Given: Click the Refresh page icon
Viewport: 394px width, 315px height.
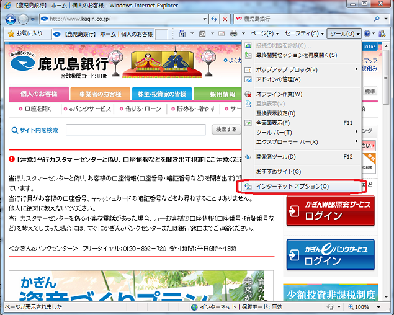Looking at the screenshot, I should (x=214, y=19).
